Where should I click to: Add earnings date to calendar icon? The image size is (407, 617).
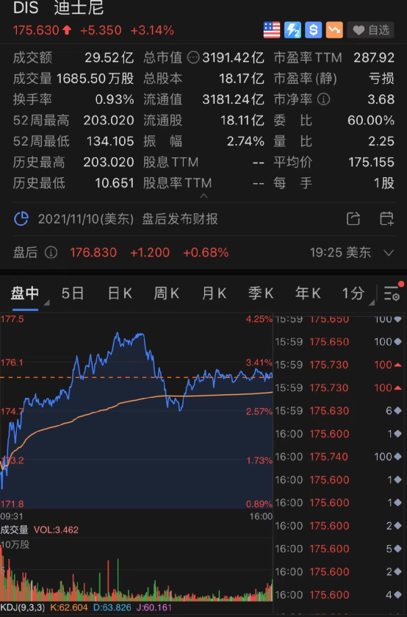click(x=386, y=219)
